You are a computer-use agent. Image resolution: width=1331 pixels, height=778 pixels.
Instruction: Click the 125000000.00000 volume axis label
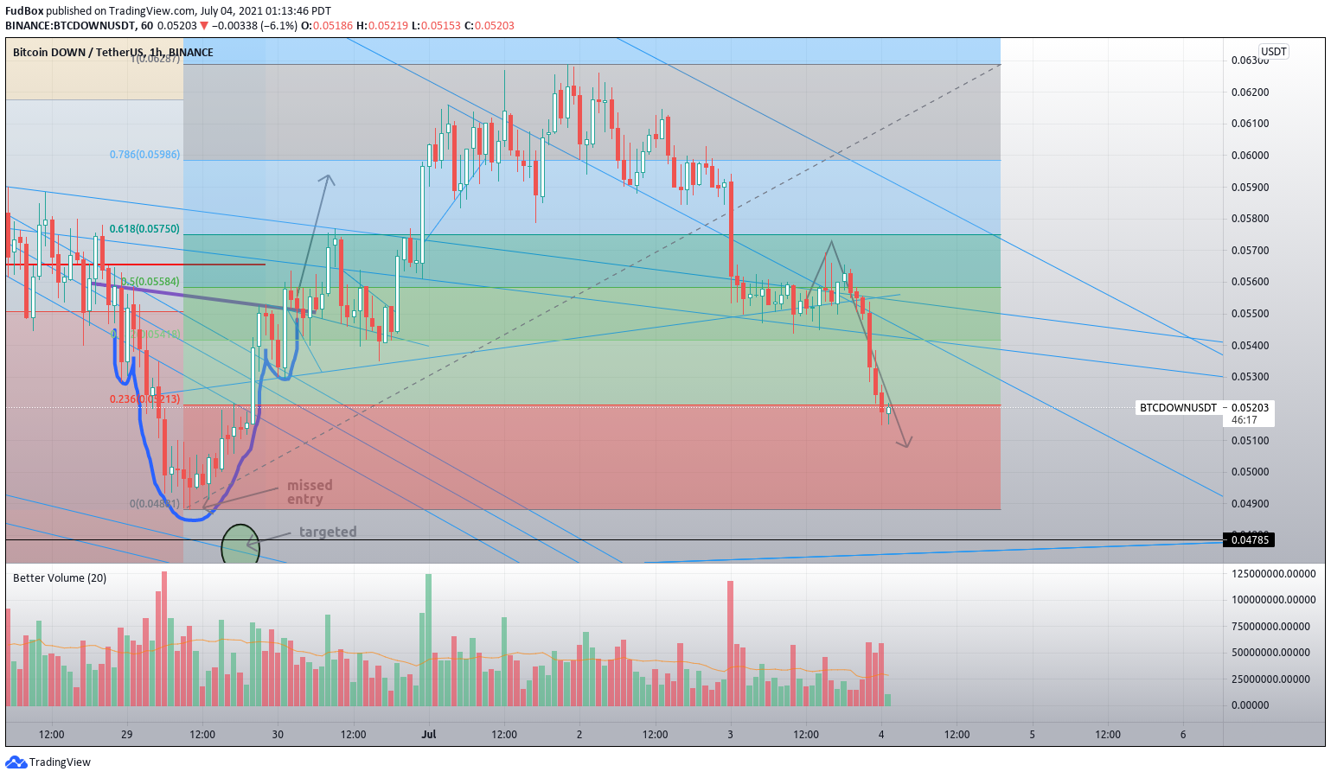(x=1273, y=574)
